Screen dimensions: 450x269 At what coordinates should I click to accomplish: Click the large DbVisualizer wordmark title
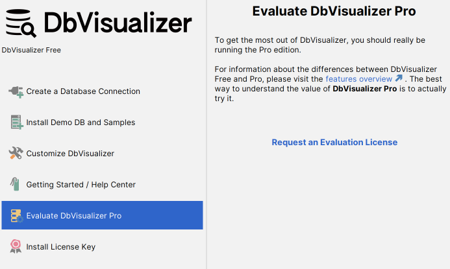tap(118, 24)
